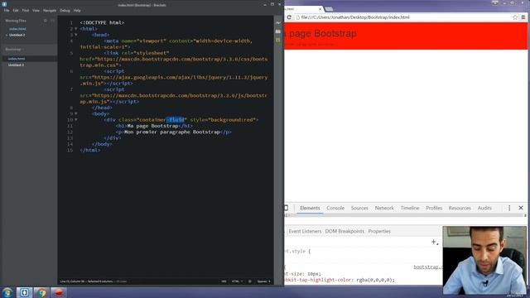
Task: Open the HTML language mode dropdown in status bar
Action: (x=237, y=281)
